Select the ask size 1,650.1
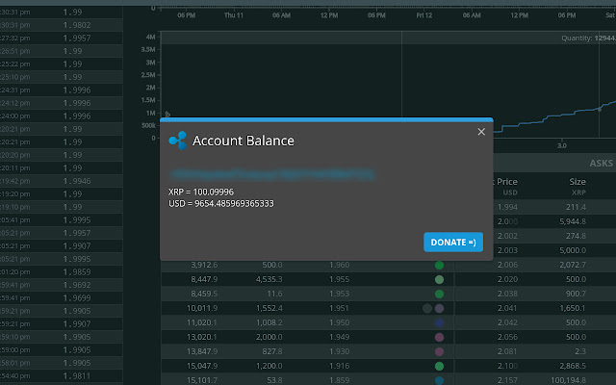The width and height of the screenshot is (616, 385). pos(573,308)
